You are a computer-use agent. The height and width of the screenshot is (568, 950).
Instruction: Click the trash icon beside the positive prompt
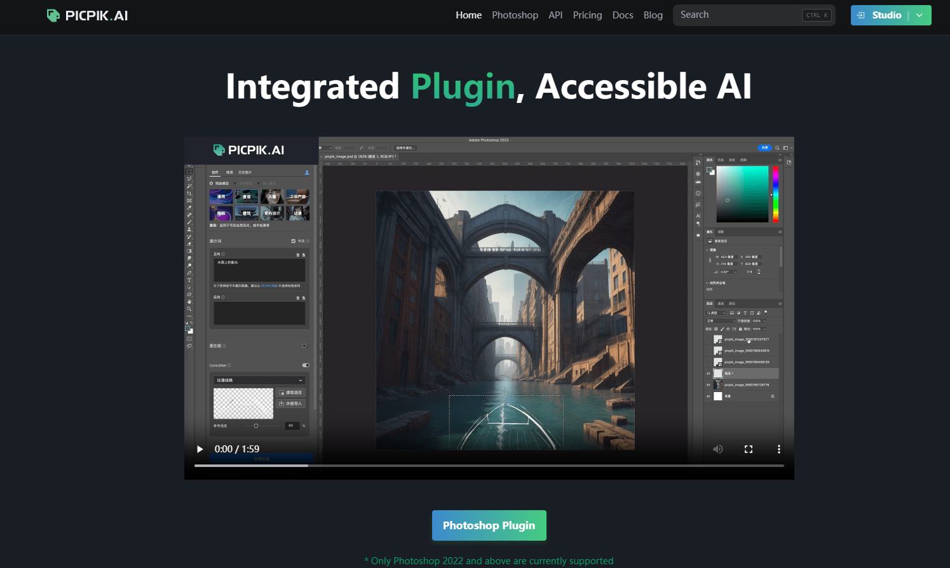pyautogui.click(x=298, y=255)
